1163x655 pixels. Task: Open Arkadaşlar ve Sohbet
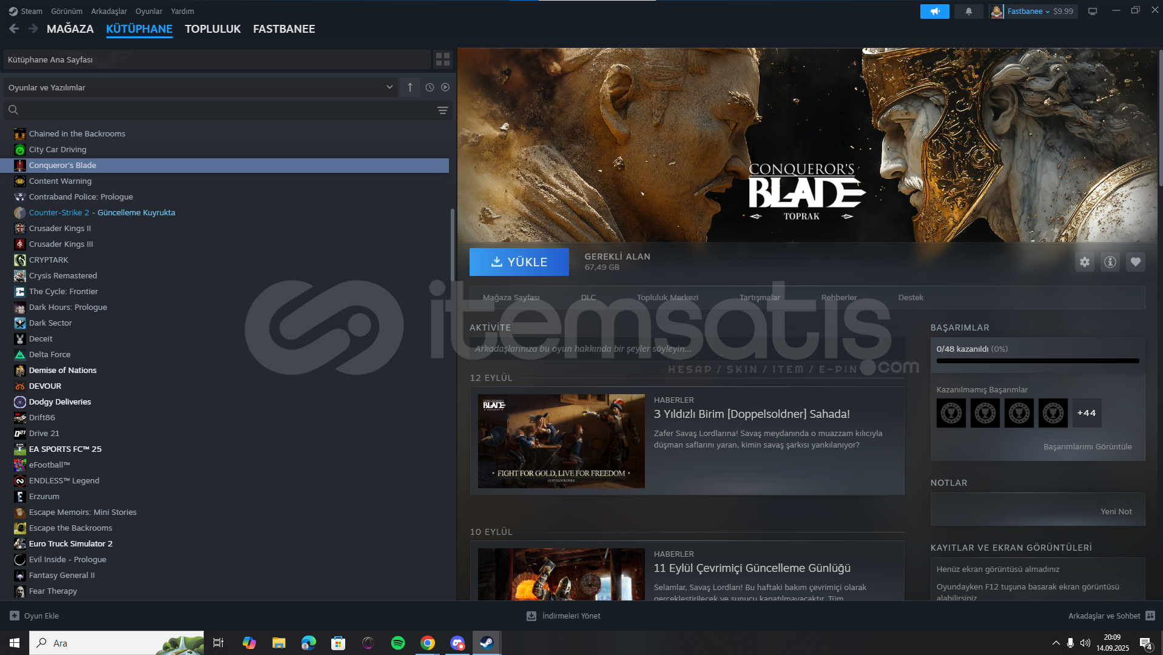(1111, 616)
